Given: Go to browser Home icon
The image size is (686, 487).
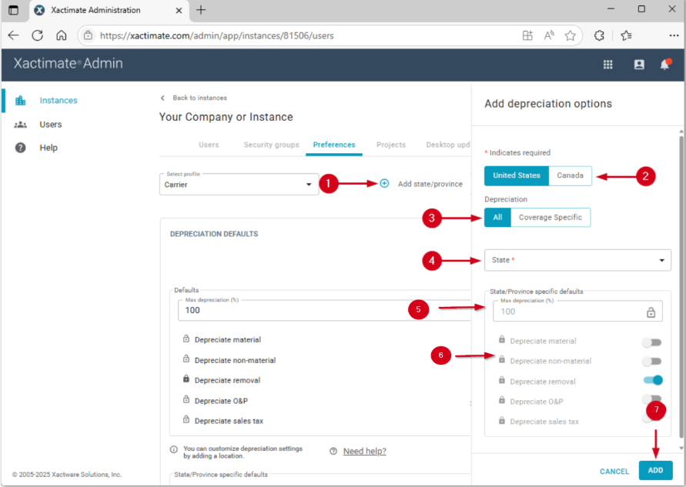Looking at the screenshot, I should pyautogui.click(x=62, y=35).
